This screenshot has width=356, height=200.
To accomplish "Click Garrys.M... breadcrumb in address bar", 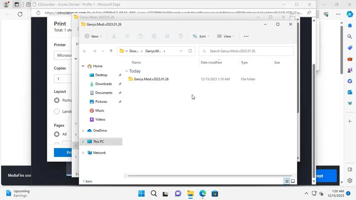I will coord(153,51).
